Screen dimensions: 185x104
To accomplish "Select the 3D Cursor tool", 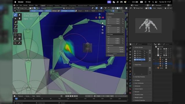I will (15, 31).
